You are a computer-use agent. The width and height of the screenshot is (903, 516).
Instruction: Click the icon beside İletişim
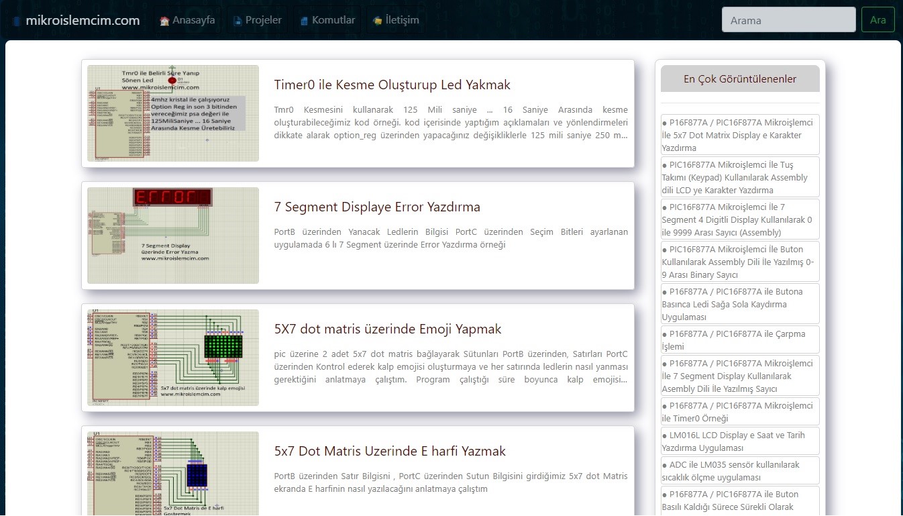[378, 21]
